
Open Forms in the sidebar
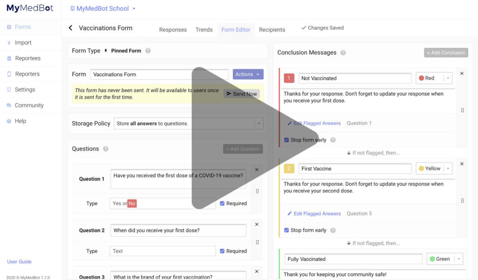click(x=23, y=27)
